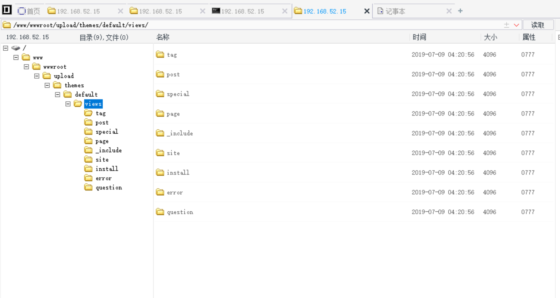The image size is (560, 298).
Task: Click install folder icon in file list
Action: 160,173
